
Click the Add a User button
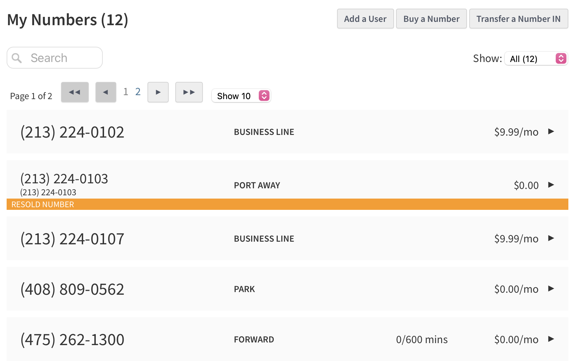(x=365, y=19)
